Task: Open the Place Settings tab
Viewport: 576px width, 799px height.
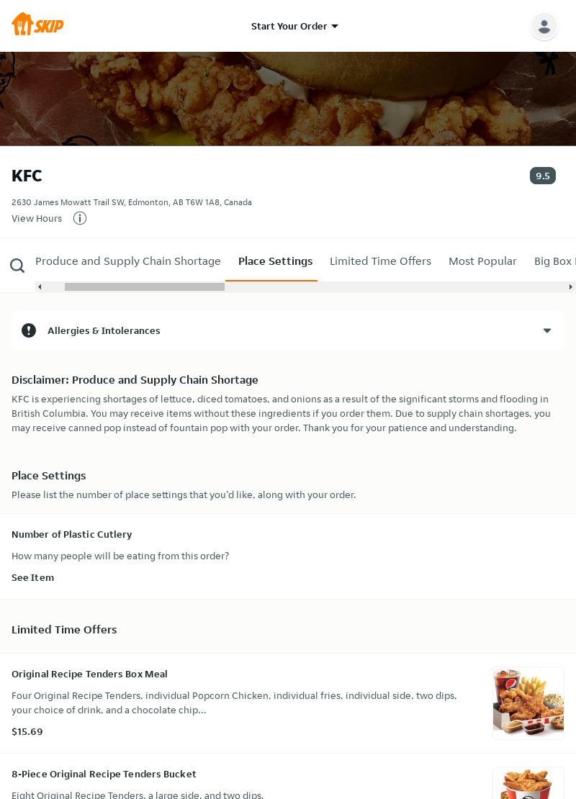Action: [x=275, y=261]
